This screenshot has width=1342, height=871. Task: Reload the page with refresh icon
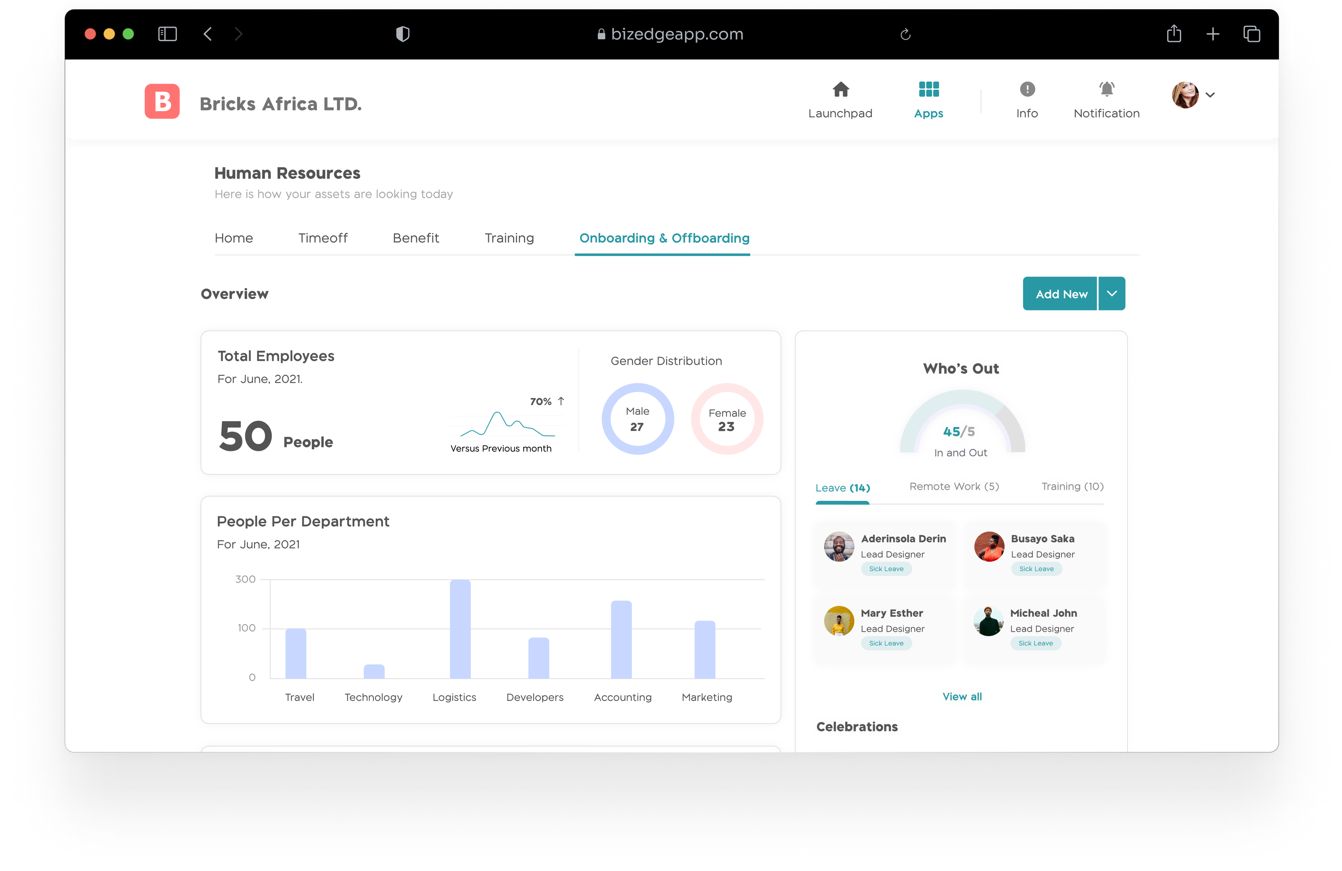[x=905, y=34]
